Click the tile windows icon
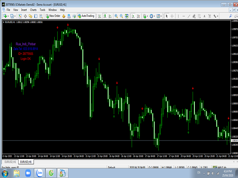Viewport: 238px width, 178px height. pos(127,16)
